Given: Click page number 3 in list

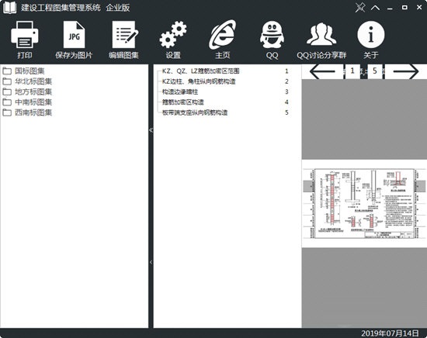Looking at the screenshot, I should (286, 92).
